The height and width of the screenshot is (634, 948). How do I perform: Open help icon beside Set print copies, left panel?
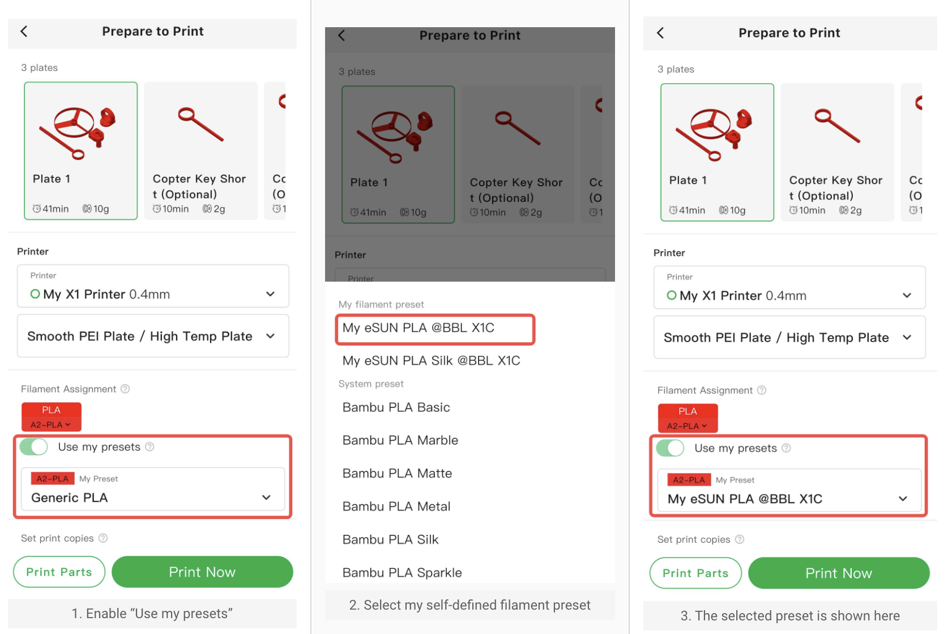(103, 538)
